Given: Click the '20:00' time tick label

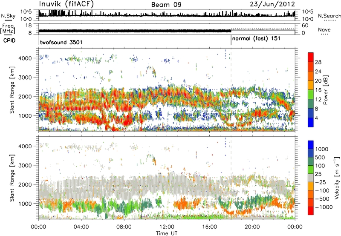Looking at the screenshot, I should pos(252,227).
